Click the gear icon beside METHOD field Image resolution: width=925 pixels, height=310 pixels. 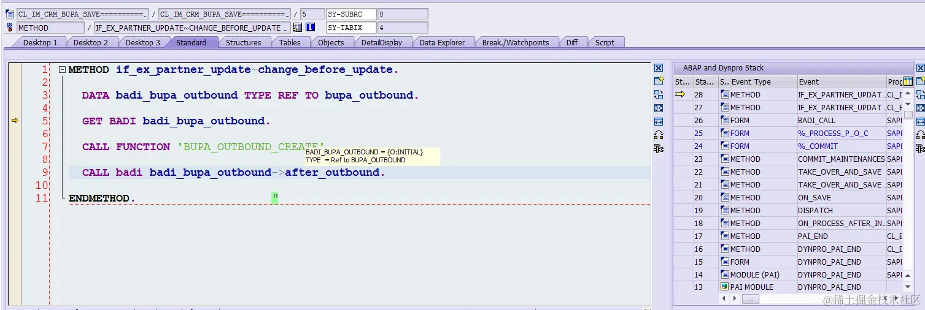(10, 27)
